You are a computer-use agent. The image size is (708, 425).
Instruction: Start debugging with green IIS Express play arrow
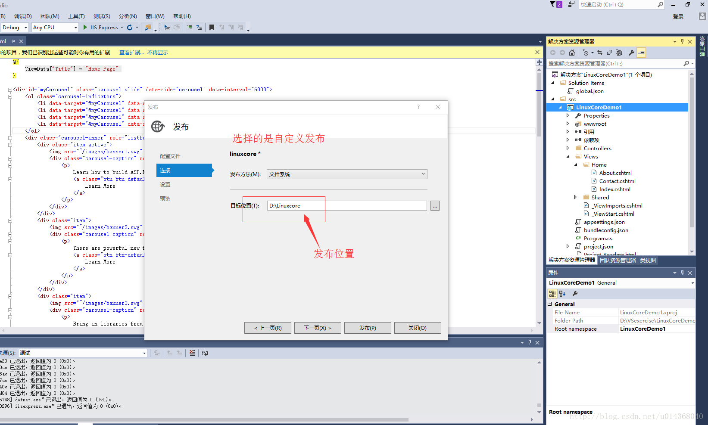tap(85, 28)
